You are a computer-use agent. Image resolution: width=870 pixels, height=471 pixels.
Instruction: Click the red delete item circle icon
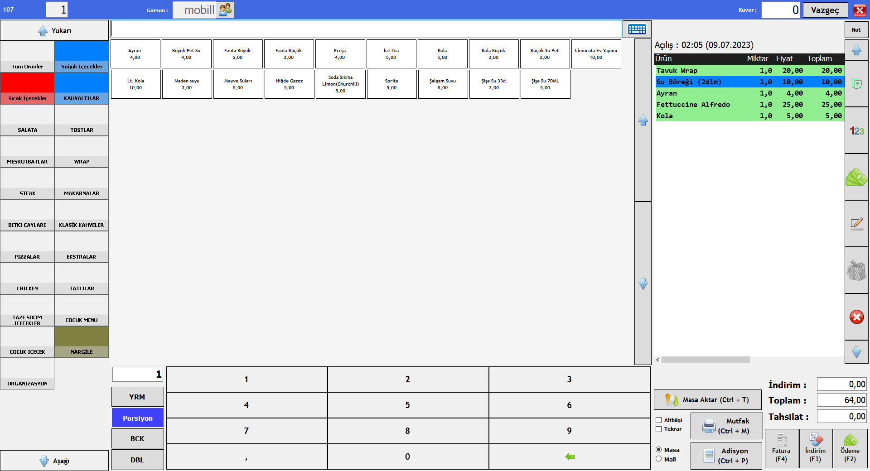856,317
